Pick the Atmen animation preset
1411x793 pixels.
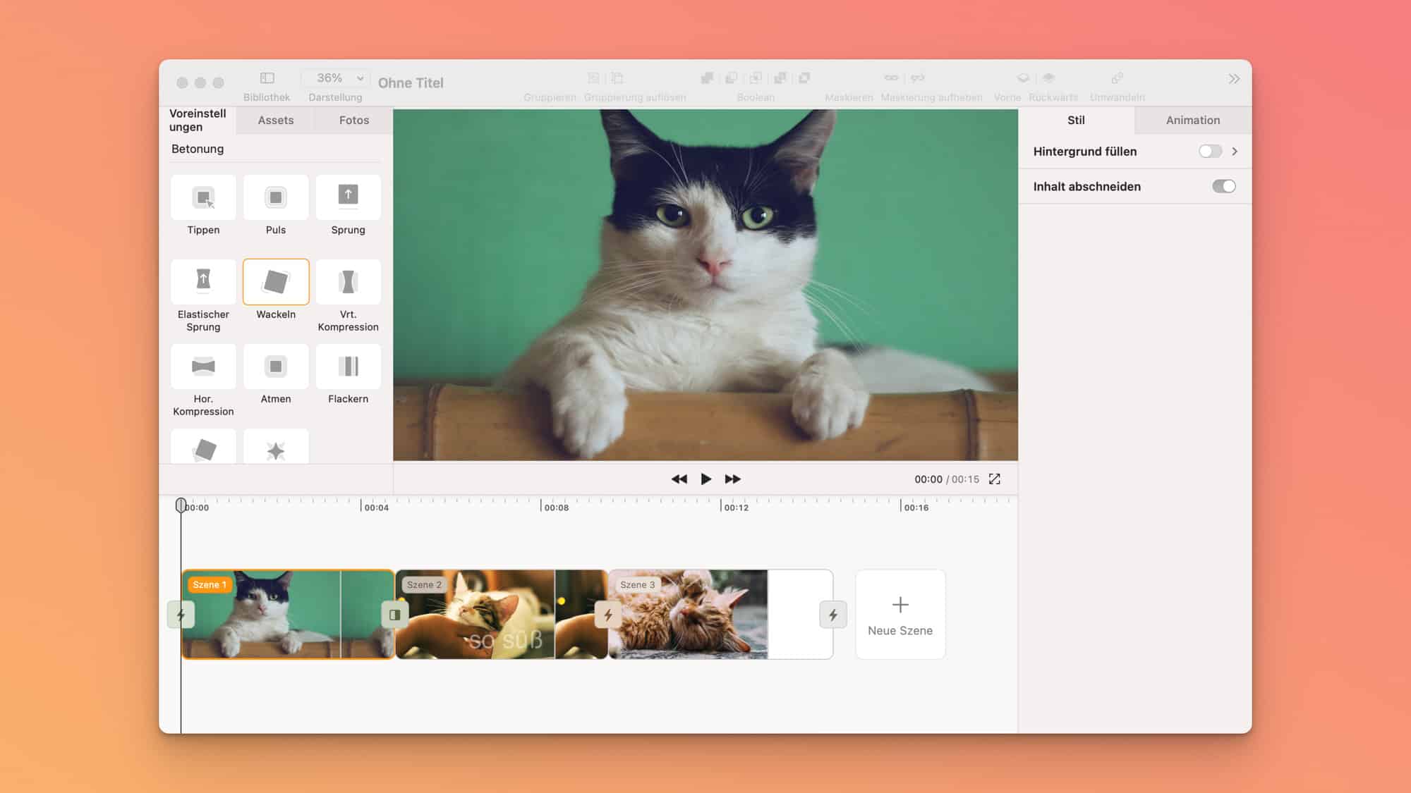[x=276, y=367]
